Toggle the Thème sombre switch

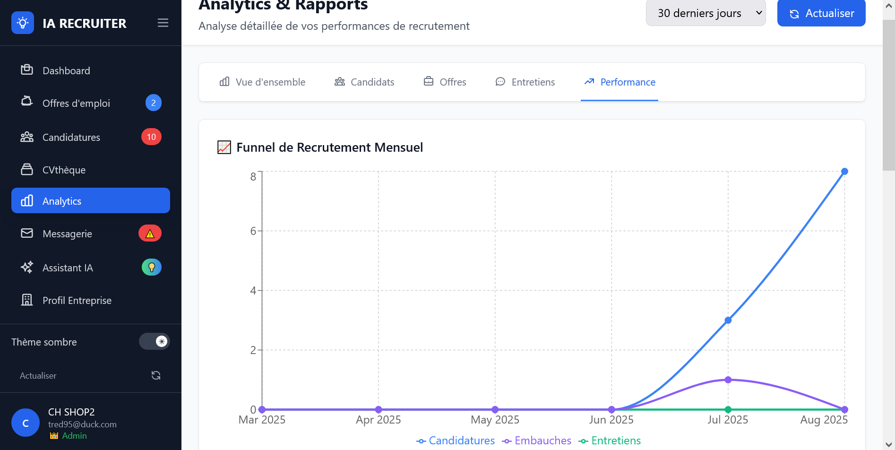pyautogui.click(x=154, y=341)
